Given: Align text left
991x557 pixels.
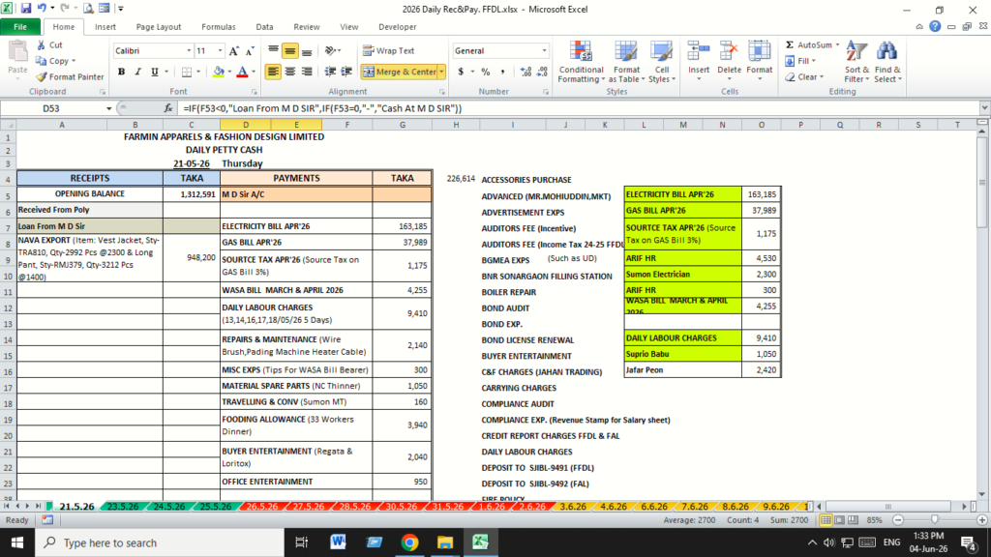Looking at the screenshot, I should [x=273, y=72].
